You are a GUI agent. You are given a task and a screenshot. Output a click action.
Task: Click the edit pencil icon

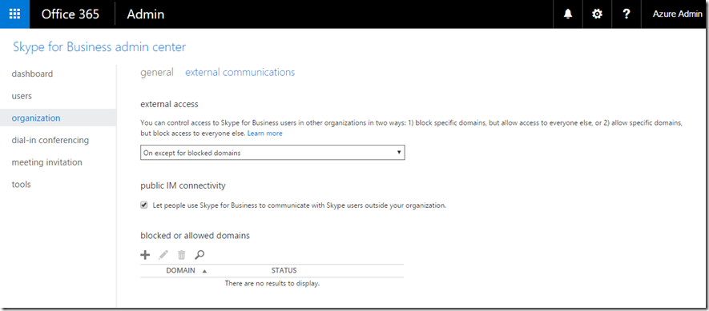pos(163,255)
